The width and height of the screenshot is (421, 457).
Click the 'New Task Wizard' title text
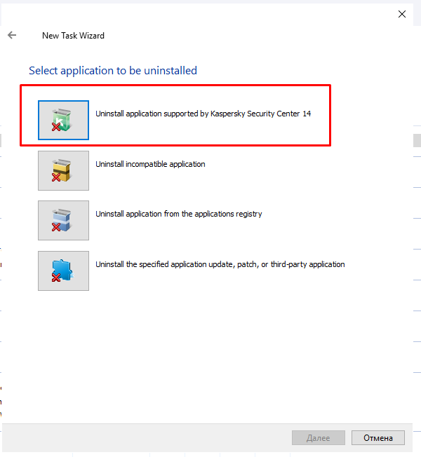73,36
